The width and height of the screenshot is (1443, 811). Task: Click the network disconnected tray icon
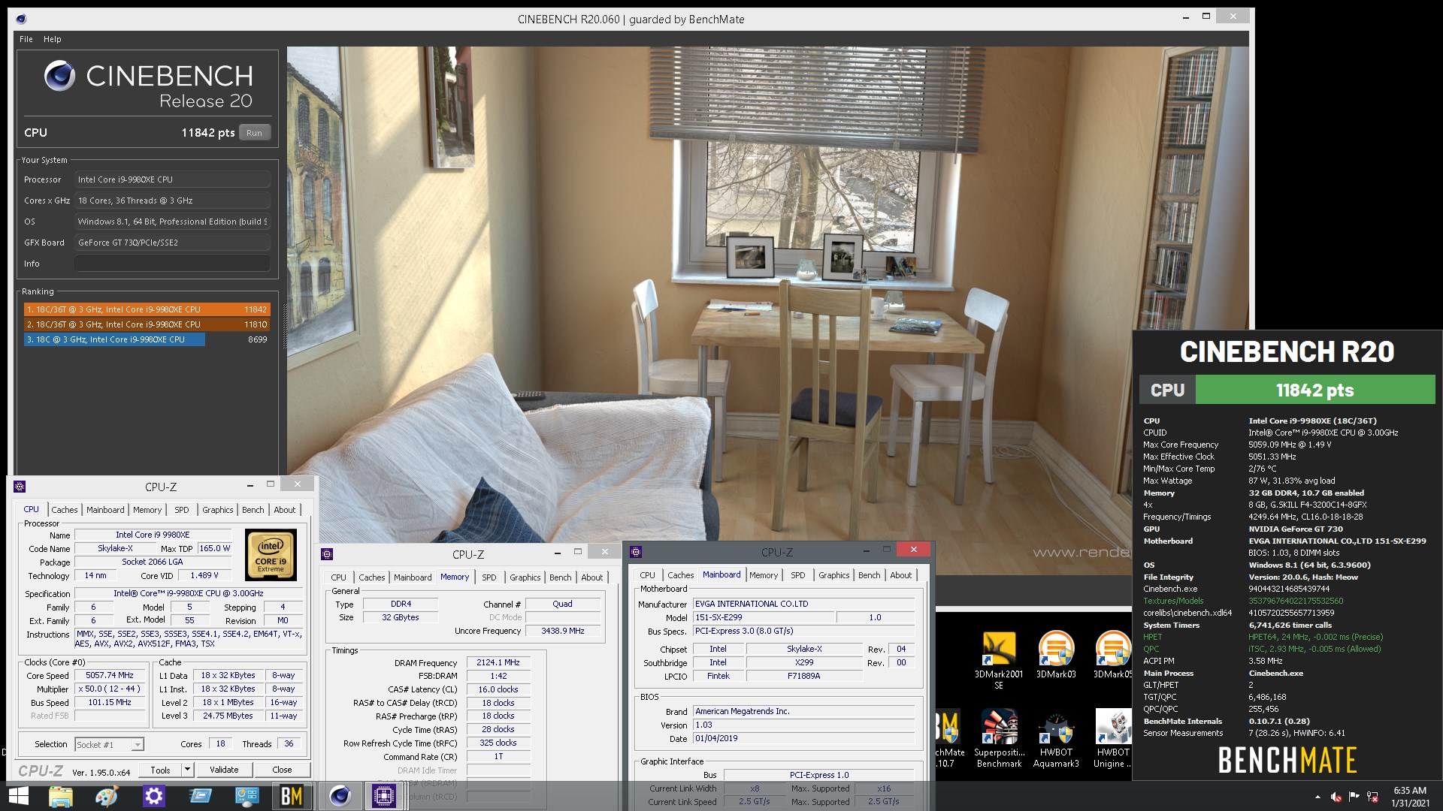pos(1372,797)
